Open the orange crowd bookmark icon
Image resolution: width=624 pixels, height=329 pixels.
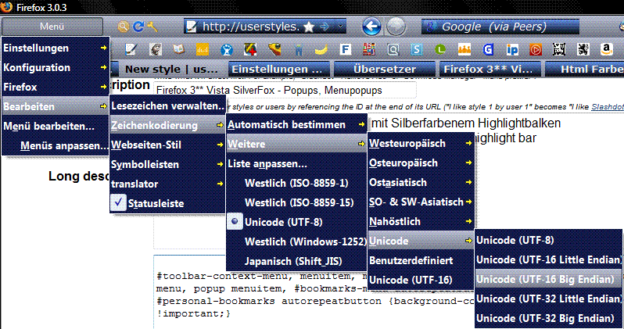click(464, 49)
